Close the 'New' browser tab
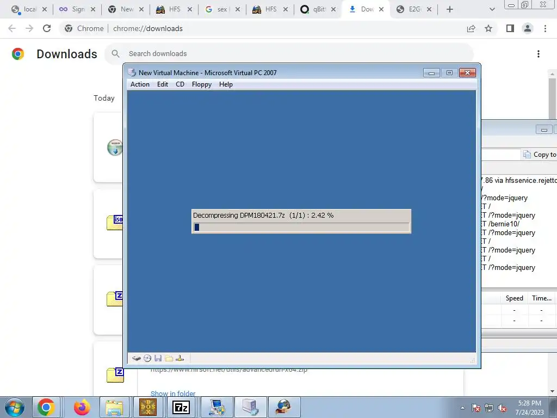This screenshot has height=418, width=557. point(141,9)
